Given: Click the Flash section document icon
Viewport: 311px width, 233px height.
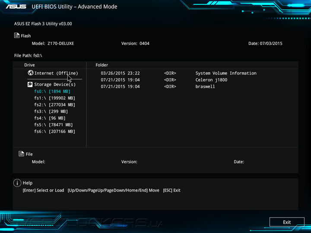Looking at the screenshot, I should pyautogui.click(x=17, y=35).
